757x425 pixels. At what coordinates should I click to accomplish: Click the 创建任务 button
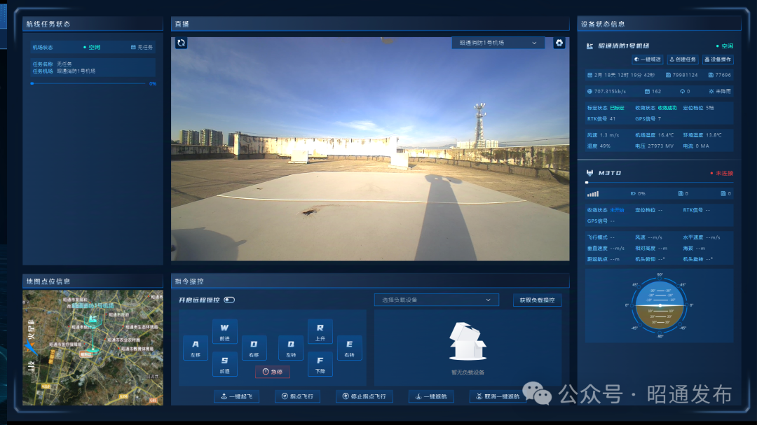pos(683,60)
